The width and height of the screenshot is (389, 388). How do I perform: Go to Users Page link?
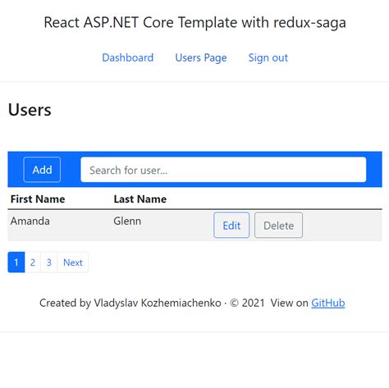point(201,57)
